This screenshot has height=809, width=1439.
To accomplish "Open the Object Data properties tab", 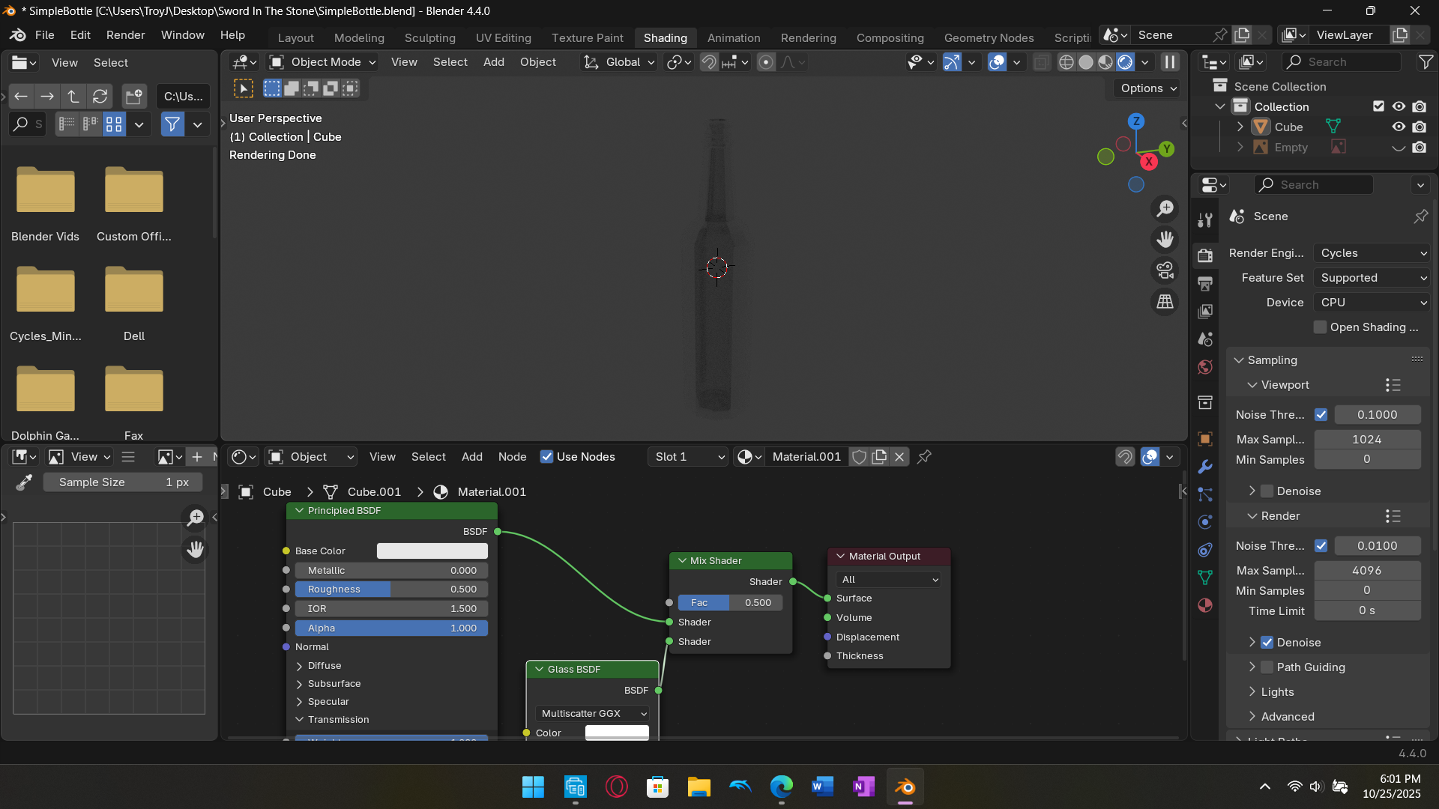I will [1205, 578].
